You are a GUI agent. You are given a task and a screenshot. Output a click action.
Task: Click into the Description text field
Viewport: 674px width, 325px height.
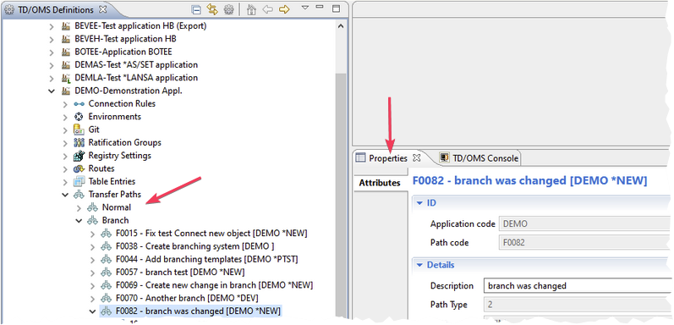click(x=576, y=286)
